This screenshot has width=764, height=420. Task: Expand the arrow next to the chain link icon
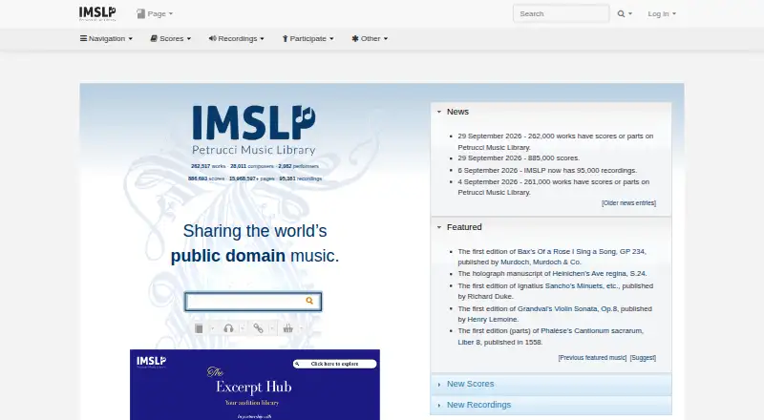pyautogui.click(x=272, y=328)
